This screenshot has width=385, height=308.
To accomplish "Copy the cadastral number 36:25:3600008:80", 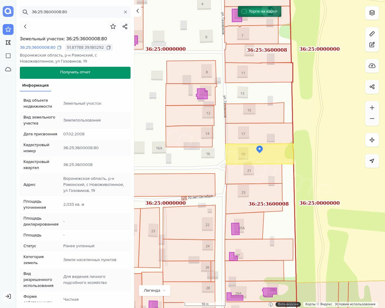I will (x=59, y=48).
